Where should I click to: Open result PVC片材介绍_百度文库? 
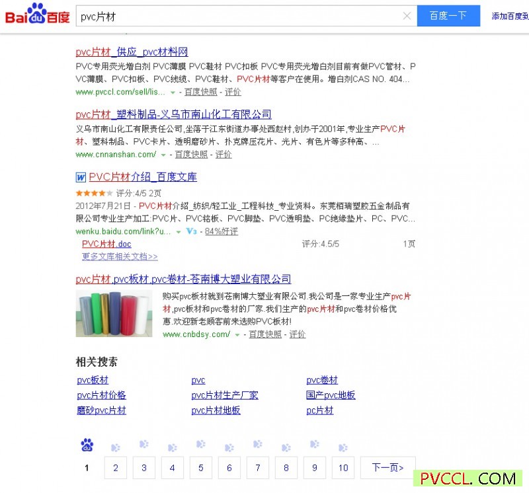coord(143,177)
